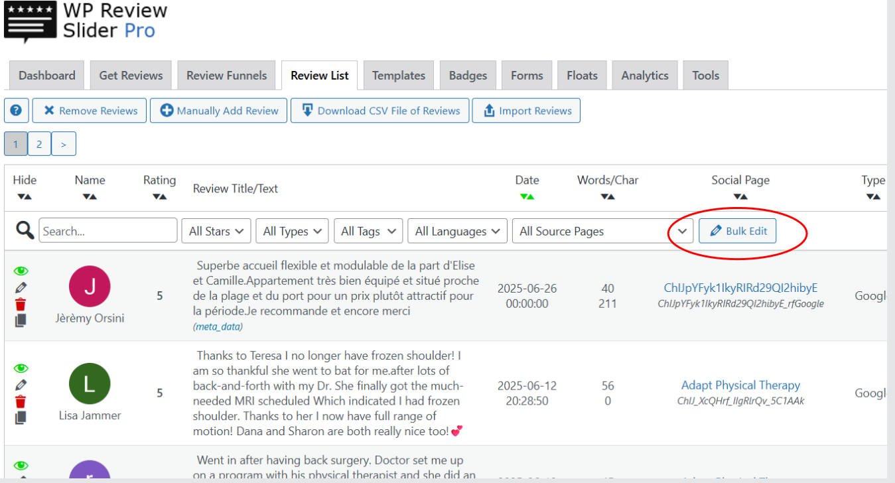
Task: Go to page 2 of reviews
Action: point(40,144)
